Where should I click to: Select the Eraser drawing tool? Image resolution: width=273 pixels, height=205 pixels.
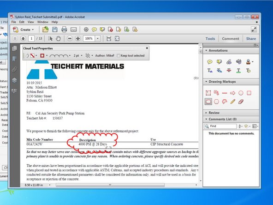(x=241, y=102)
